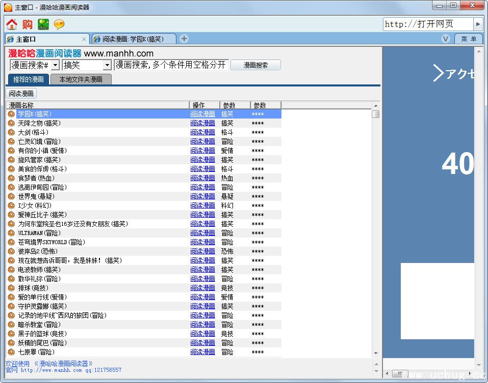488x383 pixels.
Task: Sort by 操作 column header
Action: 204,105
